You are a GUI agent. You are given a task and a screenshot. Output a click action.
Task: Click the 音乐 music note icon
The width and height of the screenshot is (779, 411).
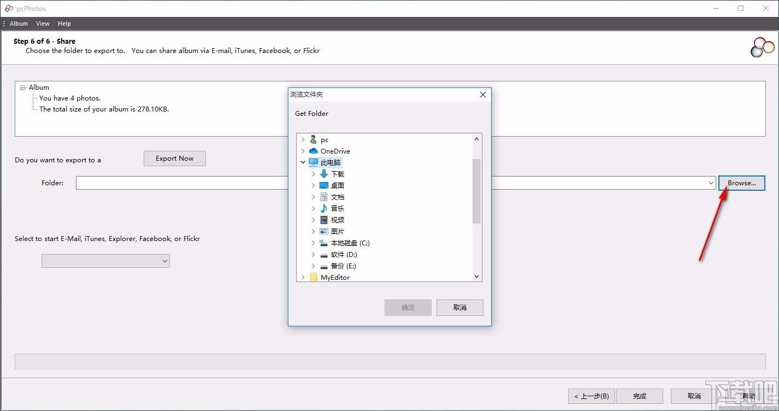(324, 208)
